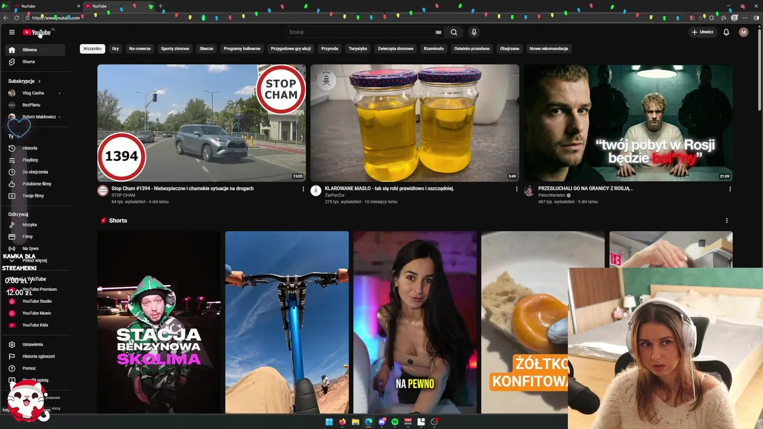Open options menu for Klarowane Masło video
This screenshot has width=763, height=429.
click(x=516, y=189)
